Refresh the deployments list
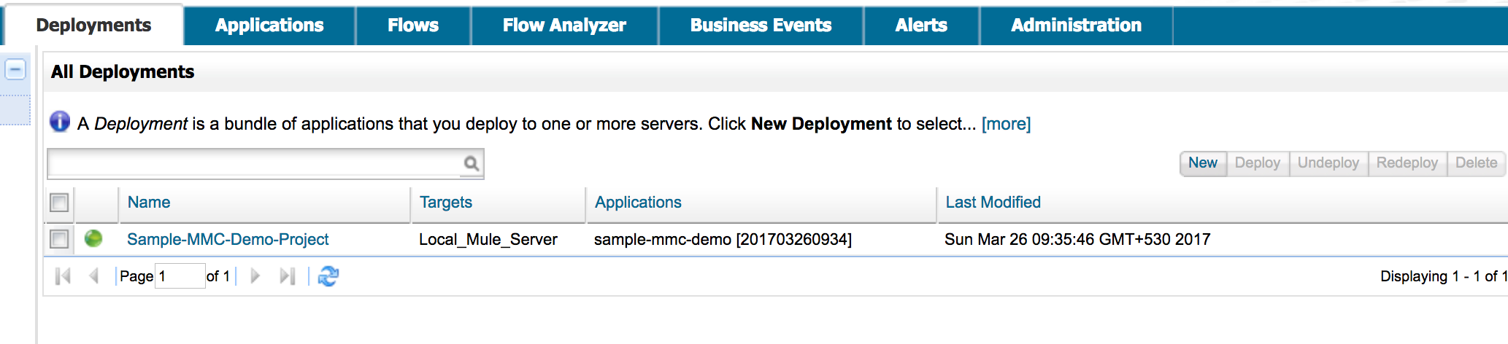This screenshot has width=1508, height=344. point(328,276)
